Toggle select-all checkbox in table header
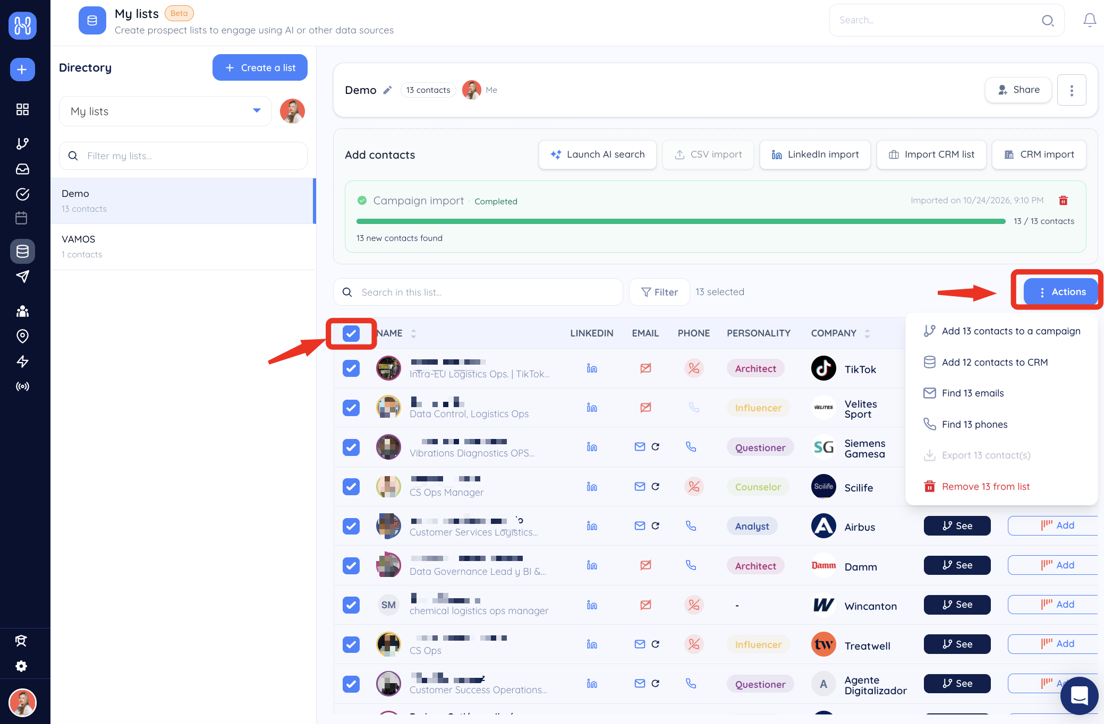 click(x=351, y=333)
